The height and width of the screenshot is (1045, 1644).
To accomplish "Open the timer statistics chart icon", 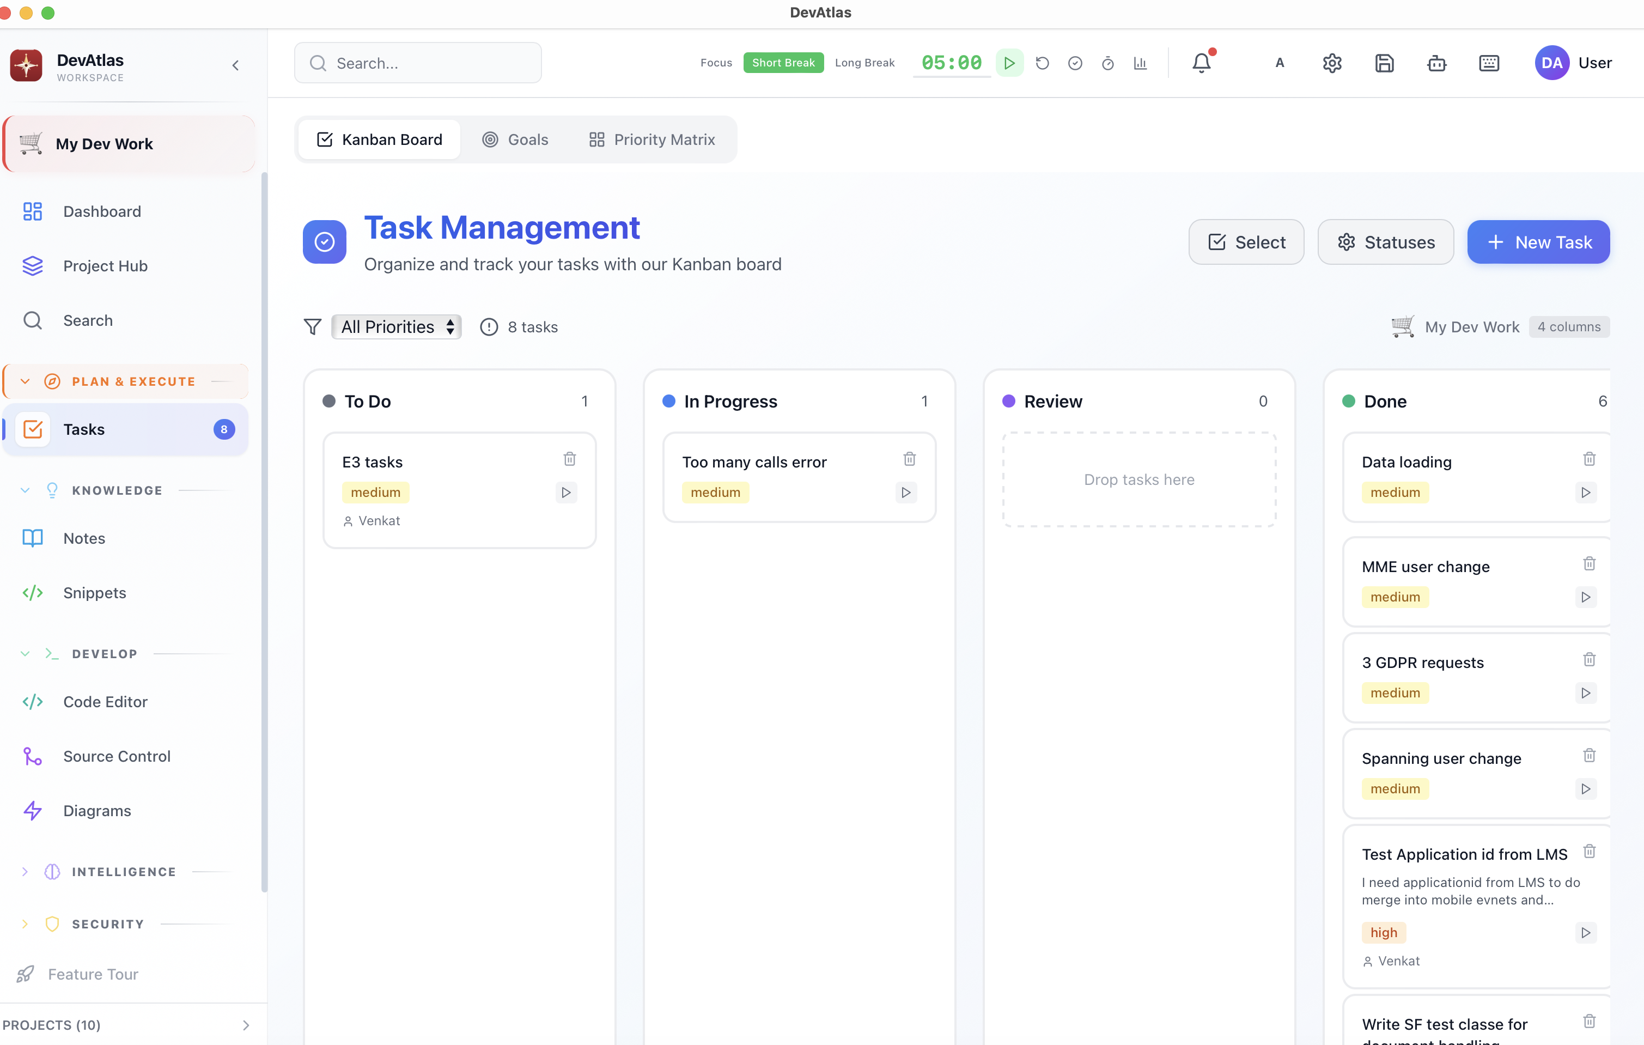I will coord(1140,63).
